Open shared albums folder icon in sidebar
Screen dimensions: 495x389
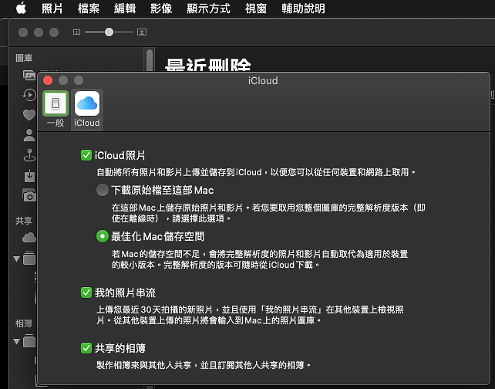29,258
